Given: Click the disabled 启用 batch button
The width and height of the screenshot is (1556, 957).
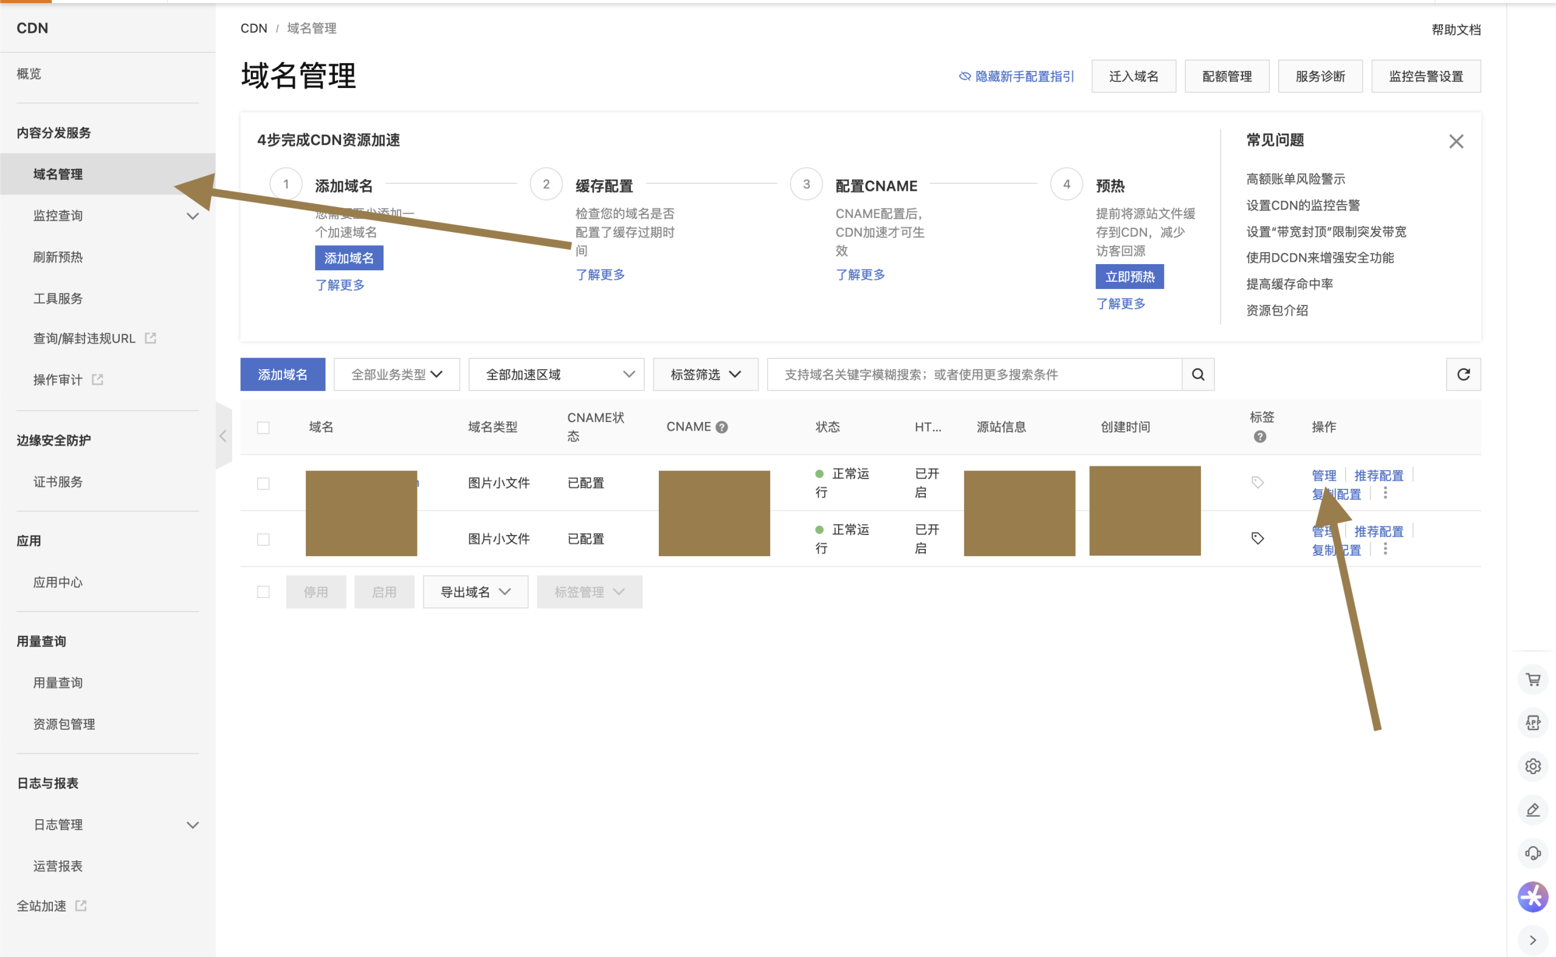Looking at the screenshot, I should 385,592.
